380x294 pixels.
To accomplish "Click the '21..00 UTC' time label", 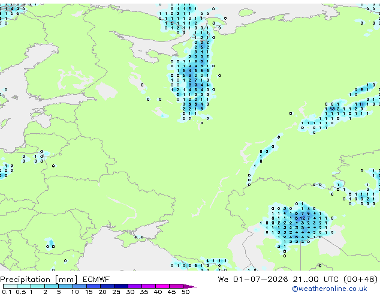I will pos(315,280).
